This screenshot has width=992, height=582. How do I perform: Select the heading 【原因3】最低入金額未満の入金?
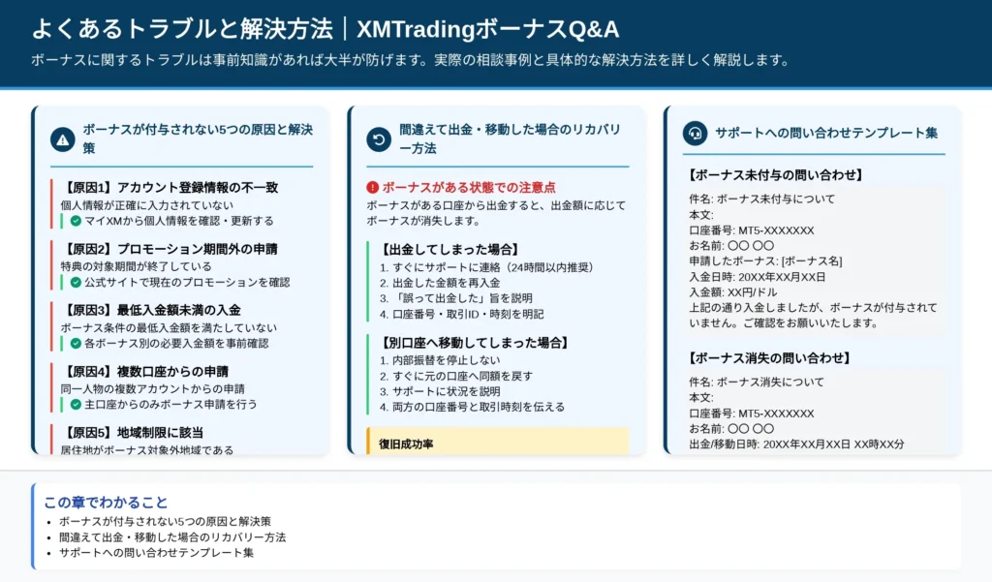[x=151, y=310]
